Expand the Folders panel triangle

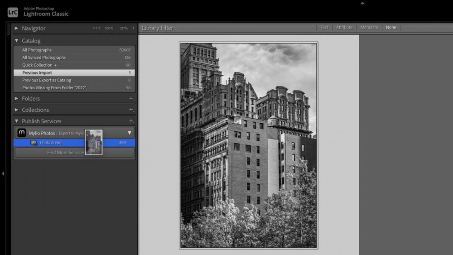pyautogui.click(x=16, y=98)
